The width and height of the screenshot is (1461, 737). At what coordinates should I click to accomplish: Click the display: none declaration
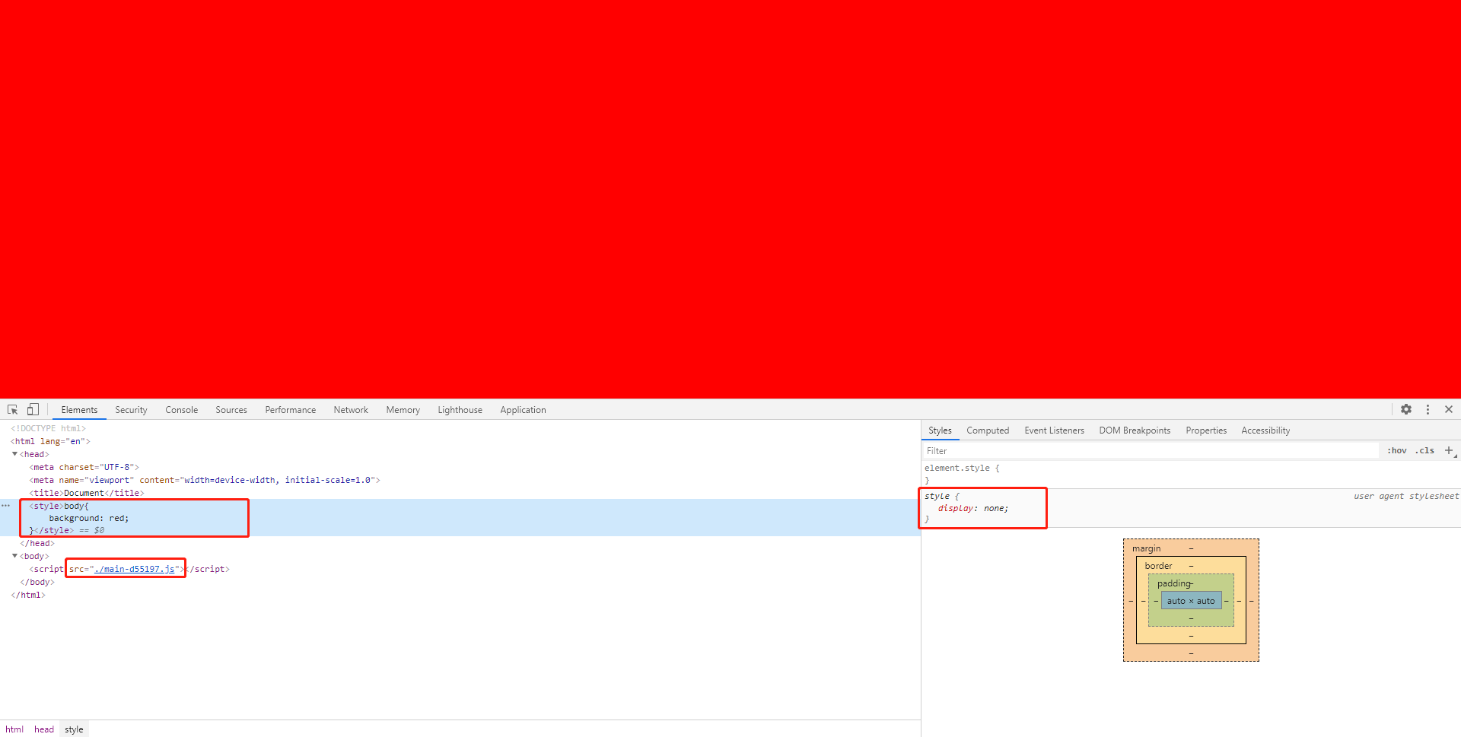973,508
